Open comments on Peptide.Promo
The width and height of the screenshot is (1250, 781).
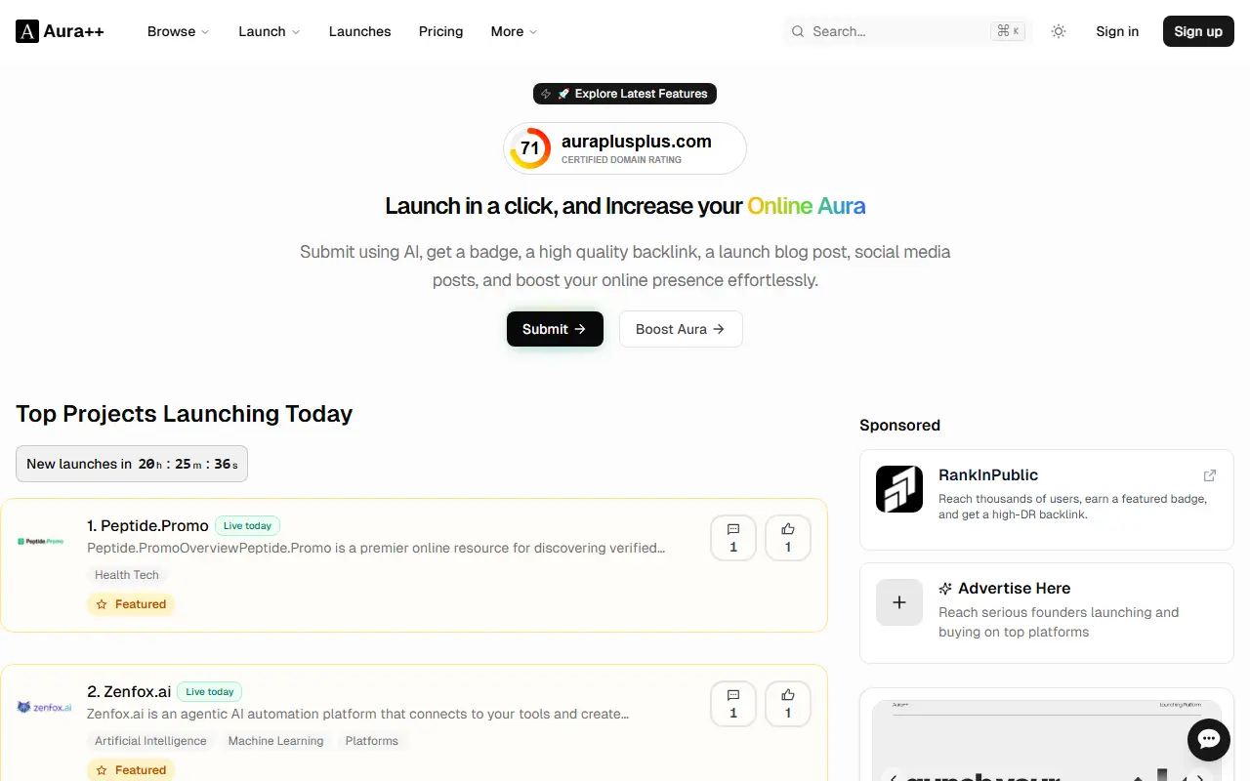point(733,538)
